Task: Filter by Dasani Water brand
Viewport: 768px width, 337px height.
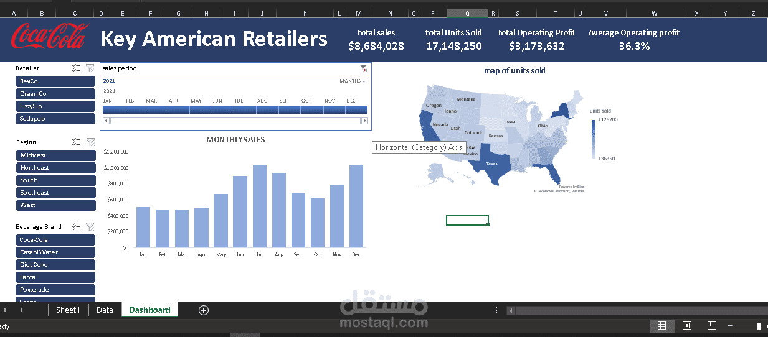Action: pyautogui.click(x=55, y=252)
